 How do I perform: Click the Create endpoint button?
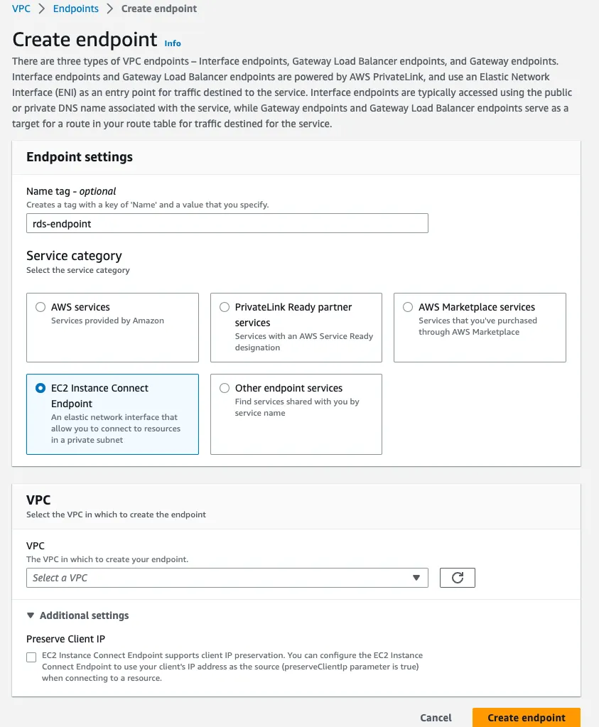tap(526, 717)
